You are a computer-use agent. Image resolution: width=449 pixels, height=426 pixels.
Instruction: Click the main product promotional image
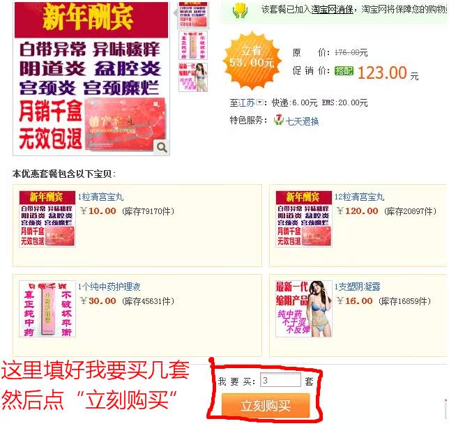point(91,79)
